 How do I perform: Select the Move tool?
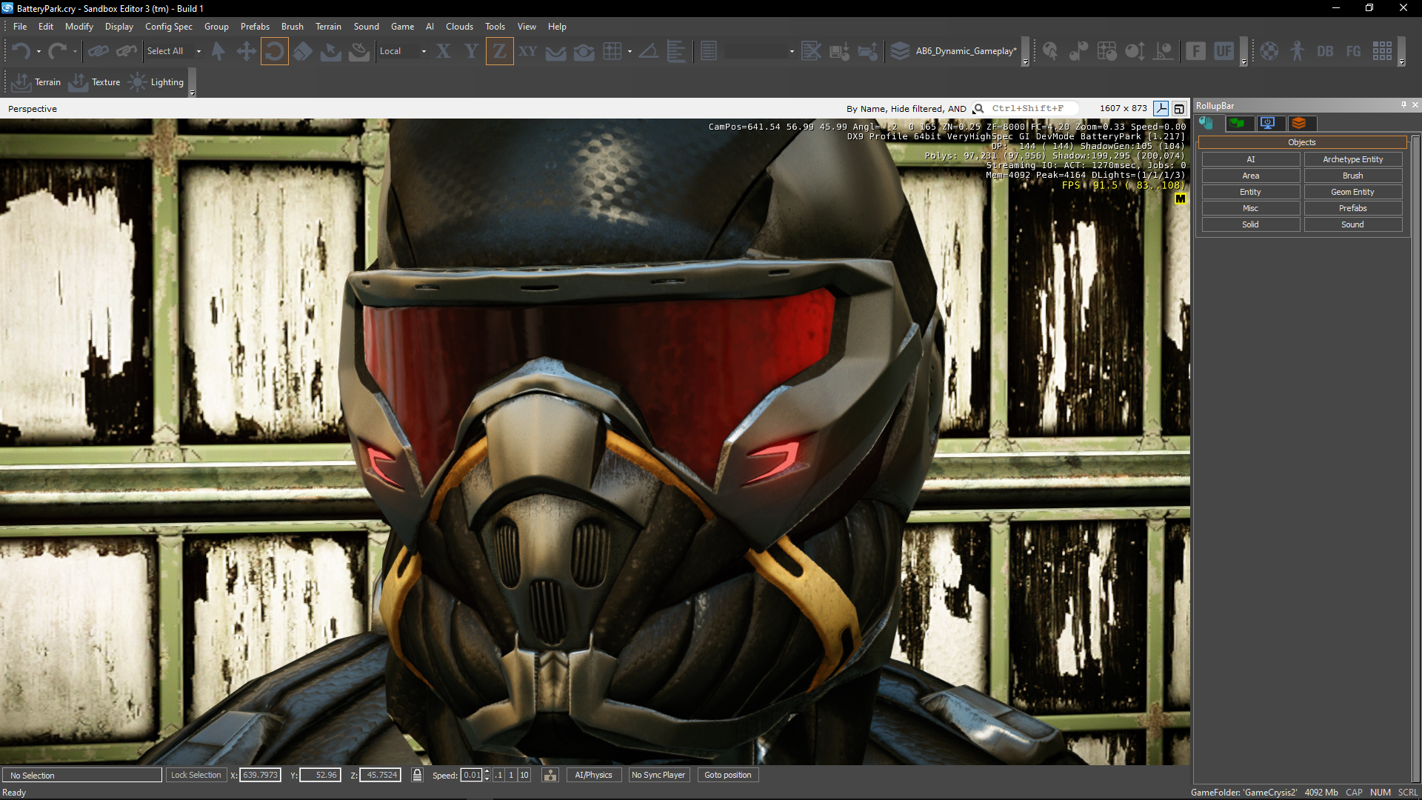click(x=246, y=51)
